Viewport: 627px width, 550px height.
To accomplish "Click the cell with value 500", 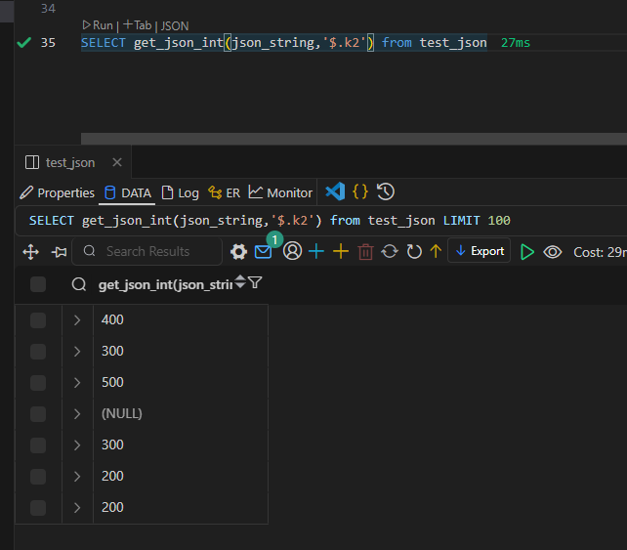I will (181, 382).
